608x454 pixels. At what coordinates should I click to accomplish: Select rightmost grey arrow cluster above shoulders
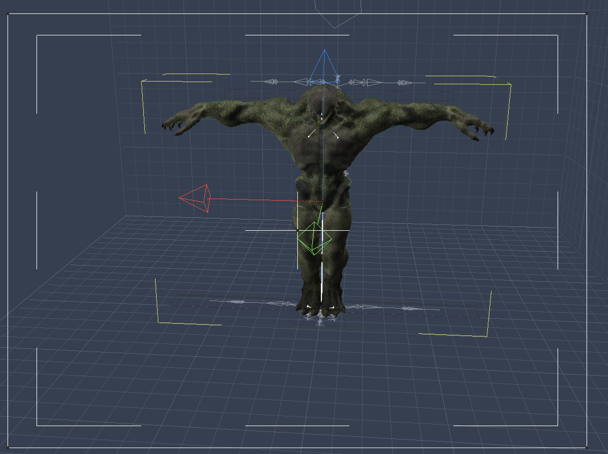(403, 82)
